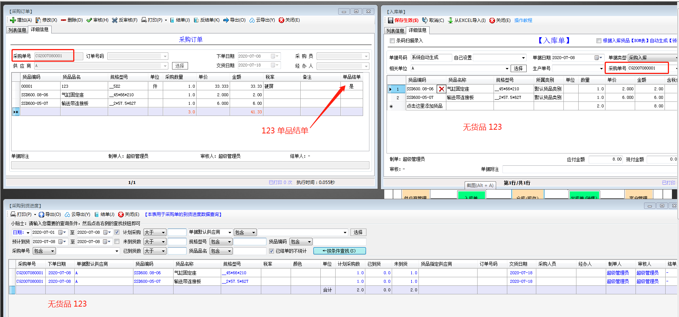679x317 pixels.
Task: Click the 审核(H) approve checkmark icon
Action: [89, 20]
